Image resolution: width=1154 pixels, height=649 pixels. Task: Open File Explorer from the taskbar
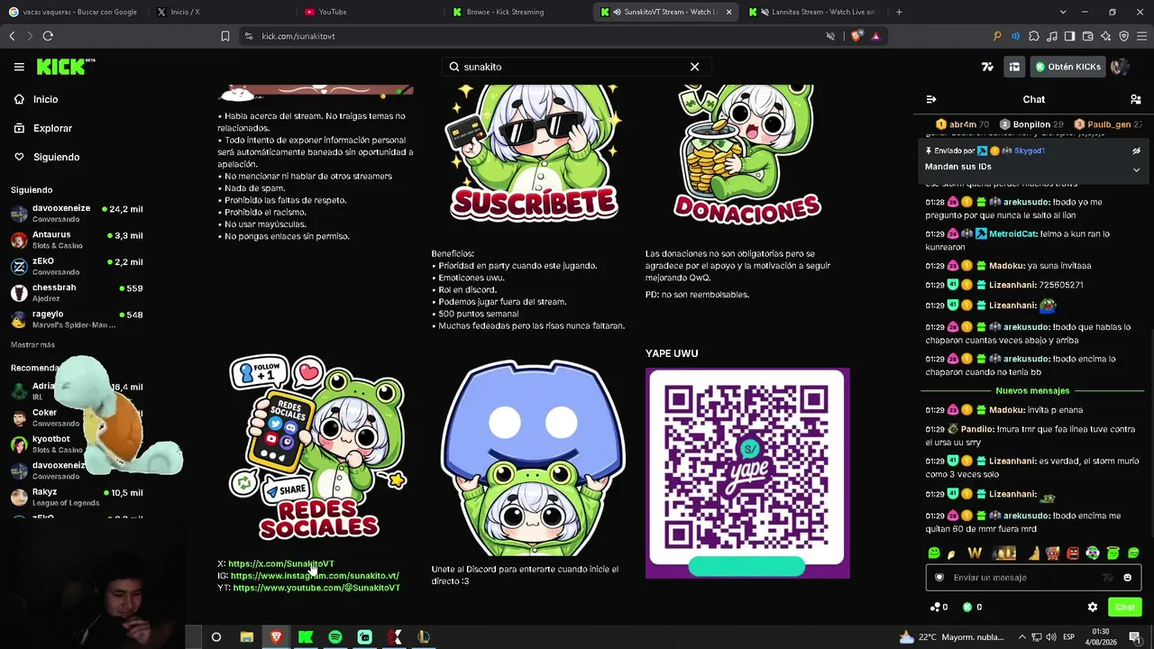coord(246,637)
